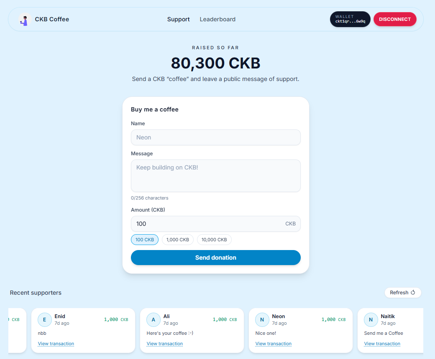Click the refresh arrow icon
The image size is (435, 359).
pos(413,293)
